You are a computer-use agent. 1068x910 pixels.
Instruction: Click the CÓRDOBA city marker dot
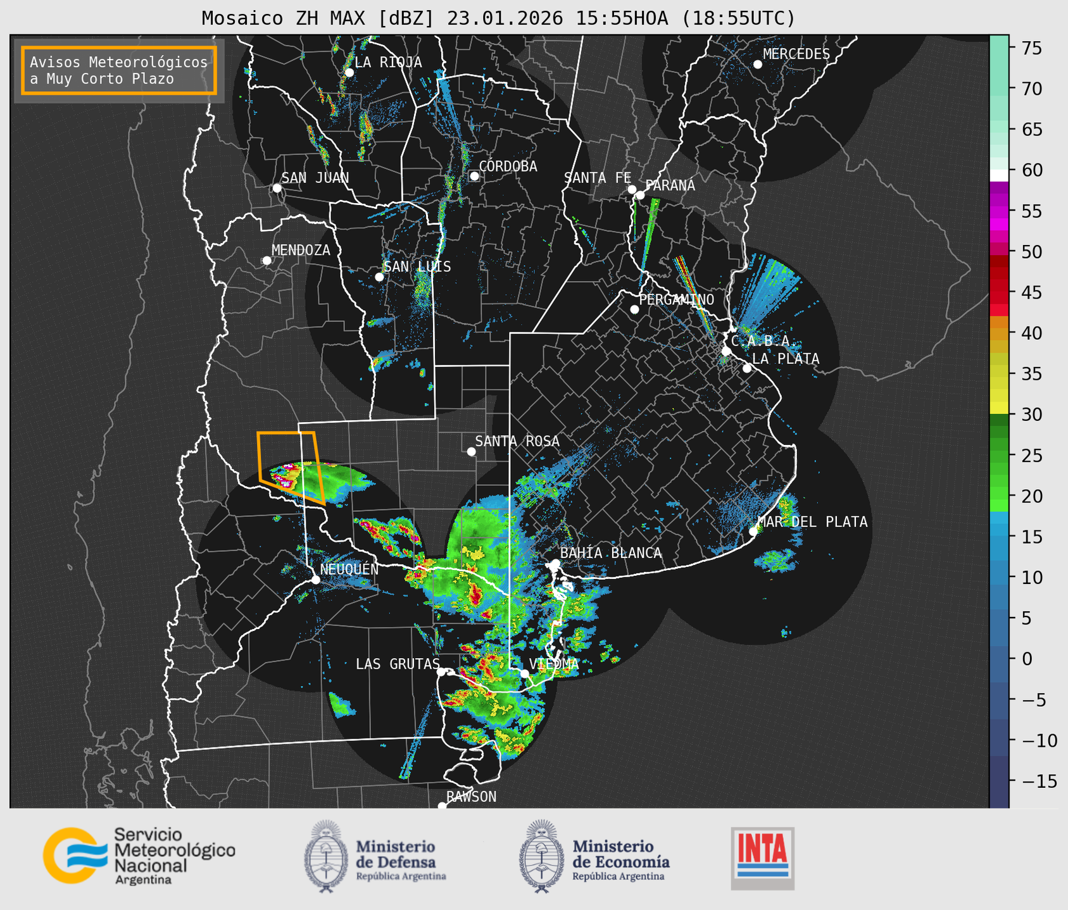(x=474, y=176)
